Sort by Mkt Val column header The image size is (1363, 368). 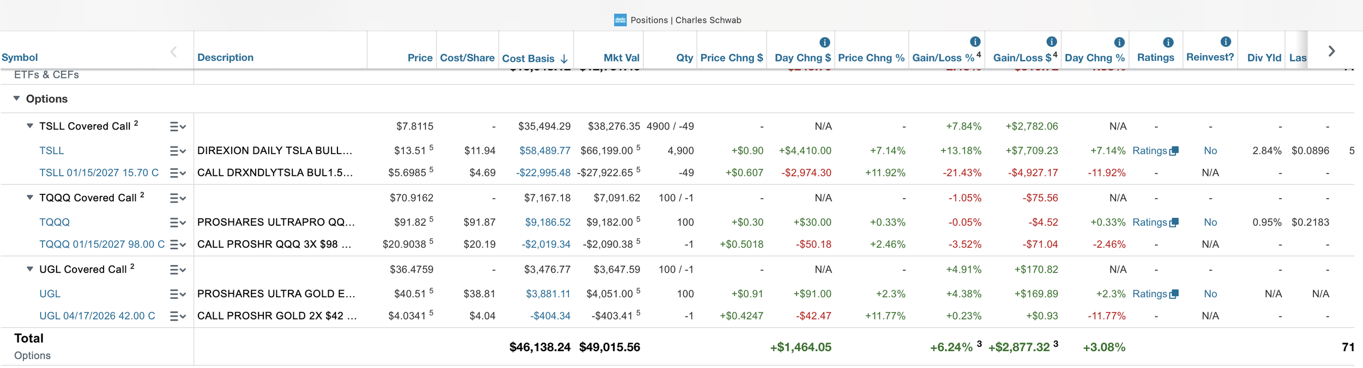[x=622, y=58]
